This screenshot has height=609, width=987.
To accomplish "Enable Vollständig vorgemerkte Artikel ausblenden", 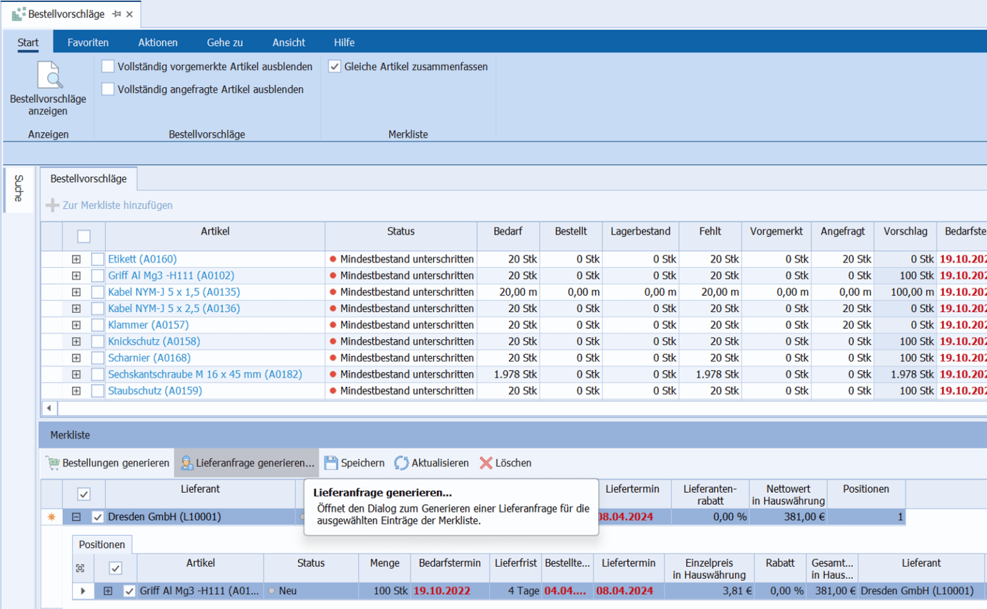I will 108,67.
